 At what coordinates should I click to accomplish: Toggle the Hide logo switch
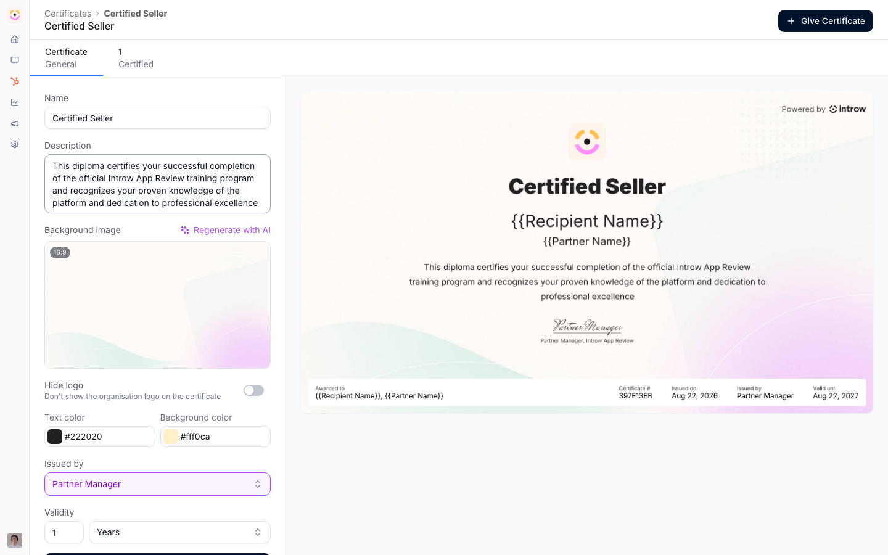253,390
